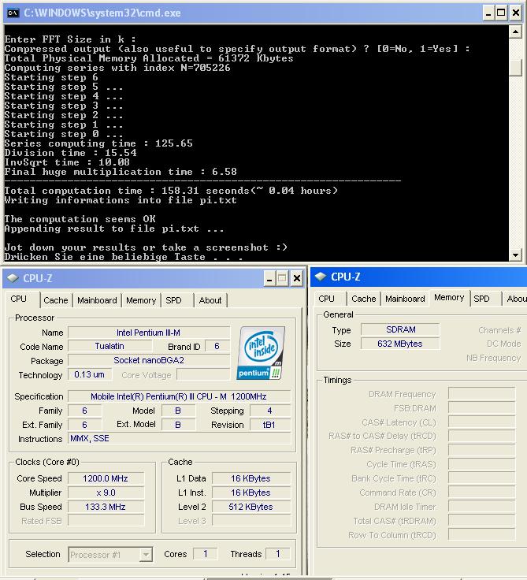Click the cmd scrollbar down arrow
This screenshot has height=580, width=527.
pyautogui.click(x=515, y=255)
